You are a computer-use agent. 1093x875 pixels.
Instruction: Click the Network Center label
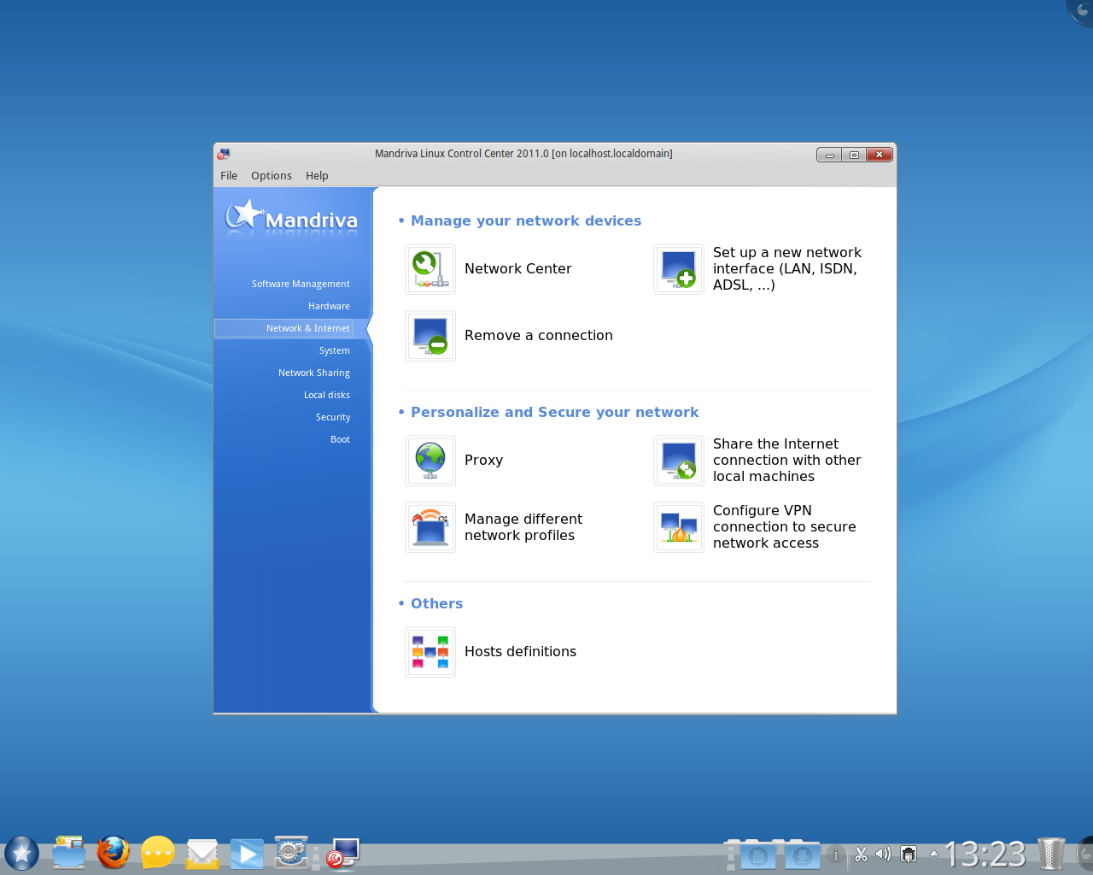(518, 269)
